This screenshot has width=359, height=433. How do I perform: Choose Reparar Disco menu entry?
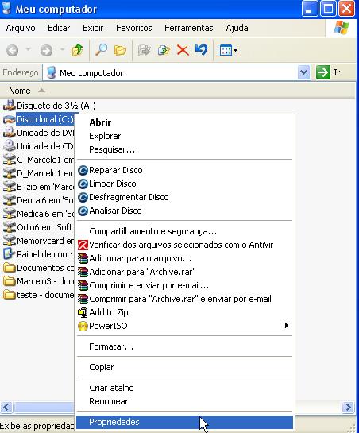pos(184,170)
